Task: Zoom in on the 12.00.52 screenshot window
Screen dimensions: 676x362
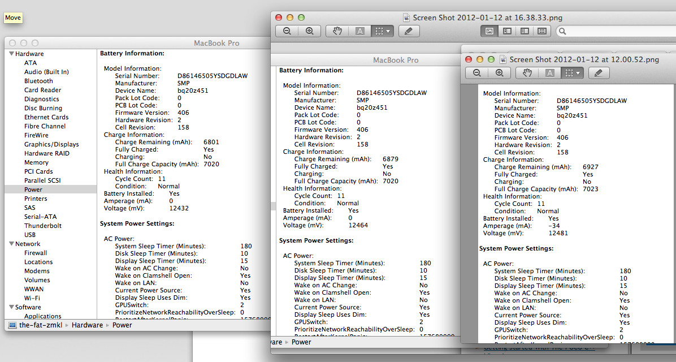Action: coord(499,73)
